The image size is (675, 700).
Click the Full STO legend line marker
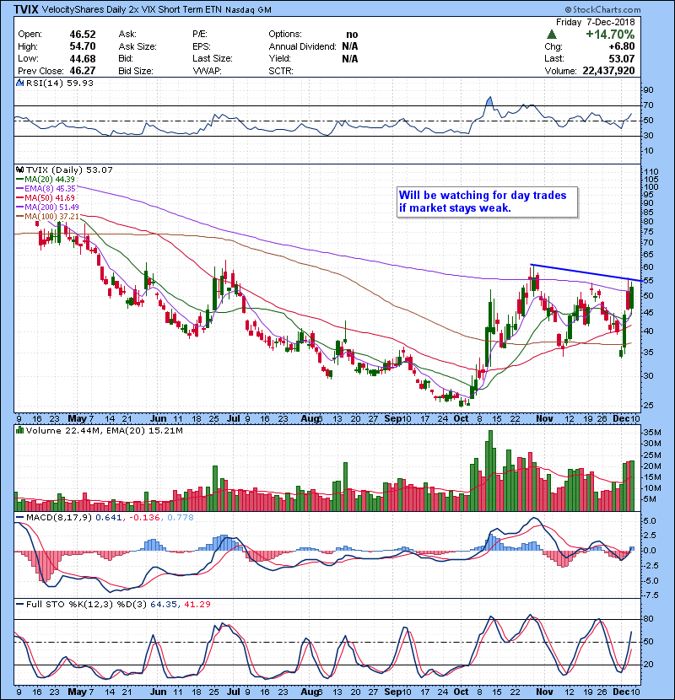(x=19, y=604)
